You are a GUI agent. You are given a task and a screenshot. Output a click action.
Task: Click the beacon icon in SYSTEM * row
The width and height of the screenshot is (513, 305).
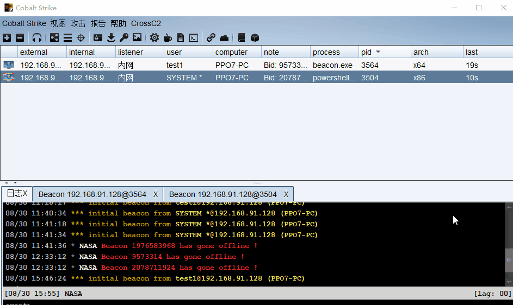click(x=9, y=78)
